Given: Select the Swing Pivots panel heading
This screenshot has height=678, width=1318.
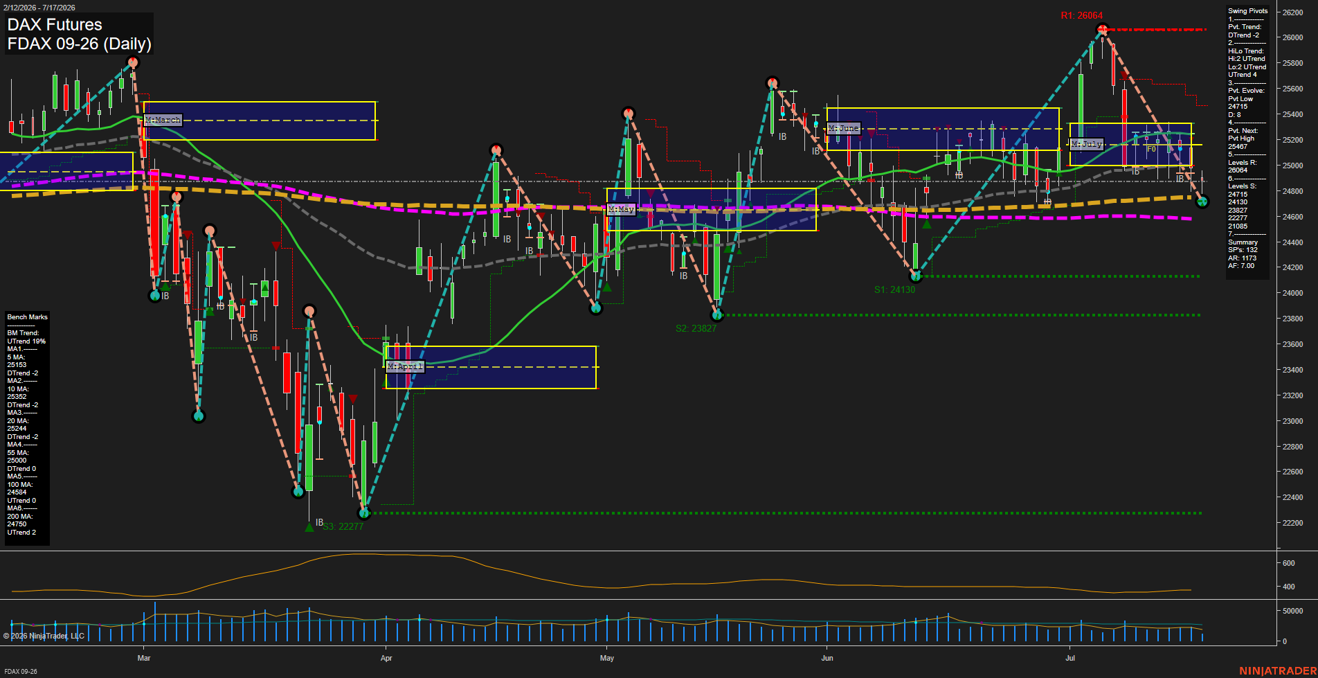Looking at the screenshot, I should pos(1248,11).
